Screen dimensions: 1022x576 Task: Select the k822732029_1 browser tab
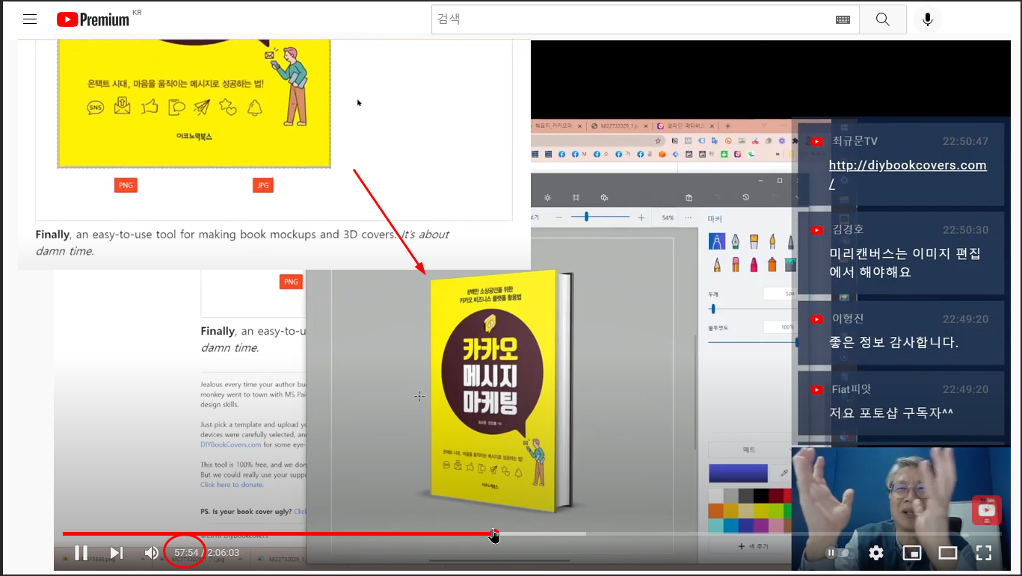(618, 126)
